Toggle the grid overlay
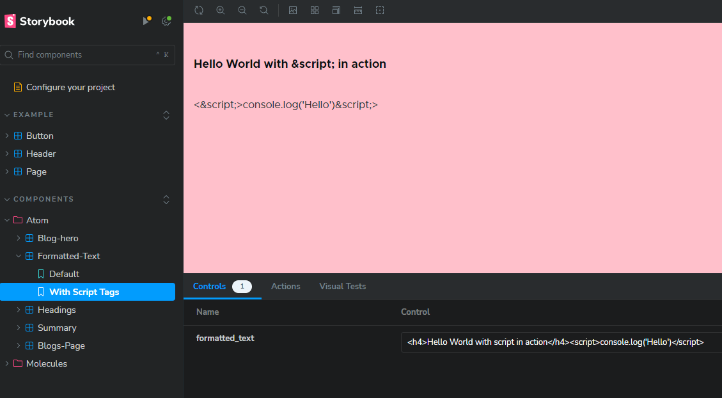Screen dimensions: 722x398 315,10
